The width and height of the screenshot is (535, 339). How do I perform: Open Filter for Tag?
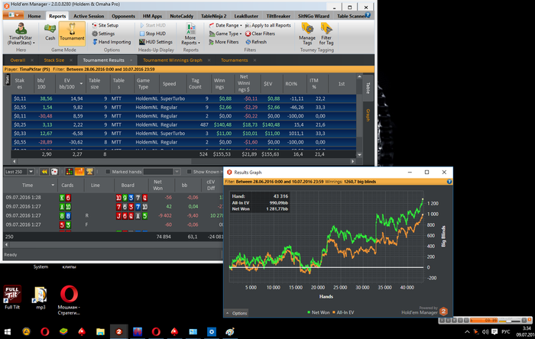[326, 34]
